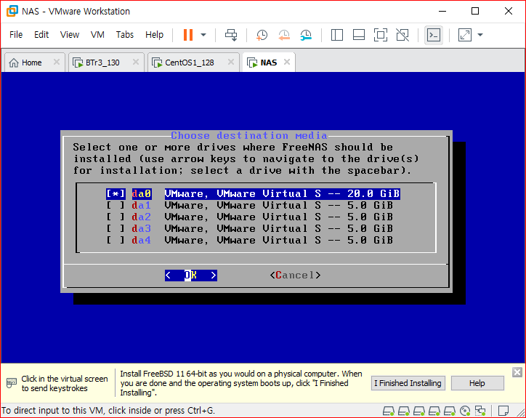Viewport: 526px width, 418px height.
Task: Click the keyboard icon in the hint bar
Action: [x=12, y=383]
